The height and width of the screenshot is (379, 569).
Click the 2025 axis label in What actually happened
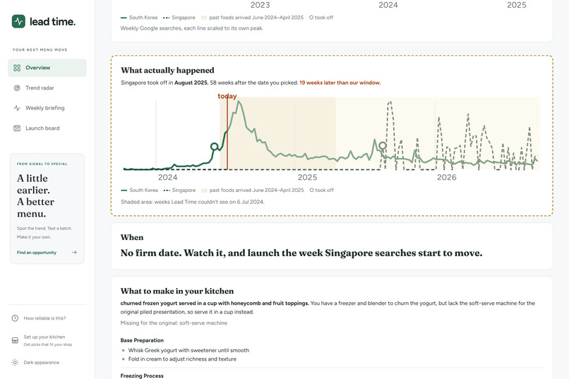click(x=307, y=177)
